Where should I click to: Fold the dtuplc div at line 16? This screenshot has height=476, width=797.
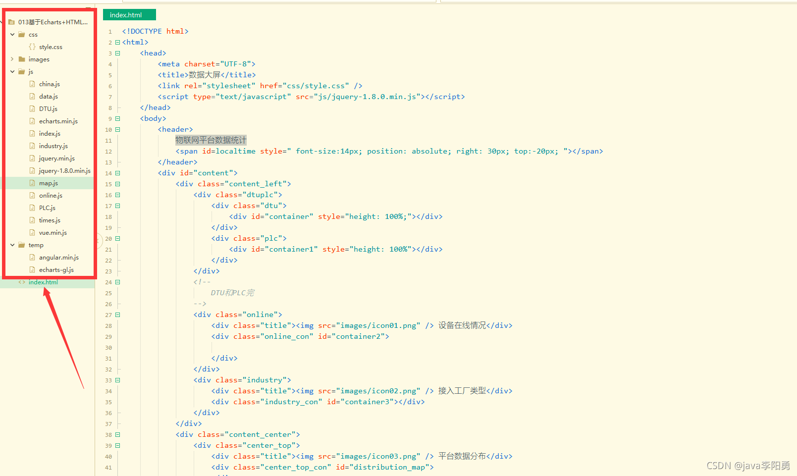tap(118, 195)
